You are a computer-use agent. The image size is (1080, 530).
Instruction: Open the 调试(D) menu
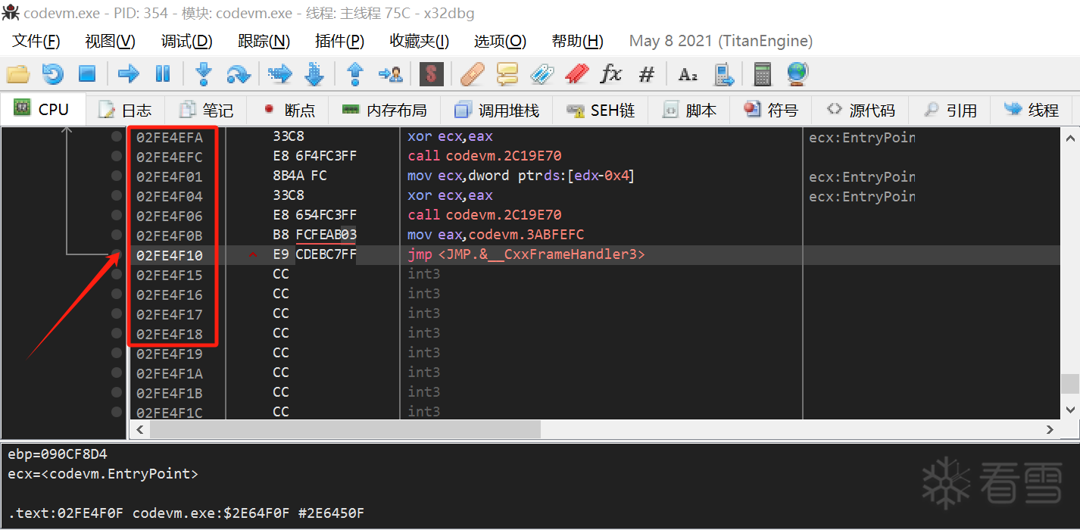[187, 41]
